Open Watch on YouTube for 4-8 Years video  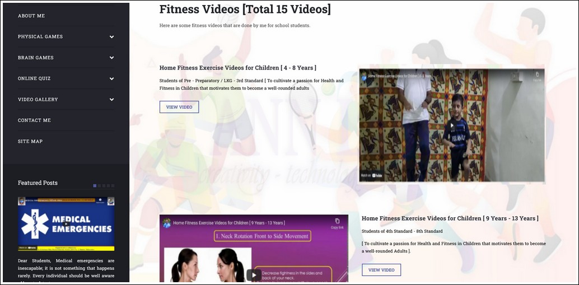coord(372,176)
